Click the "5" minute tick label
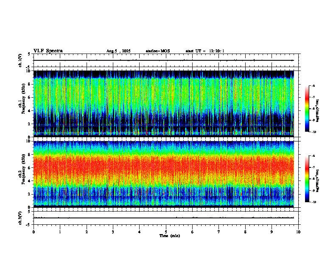The width and height of the screenshot is (336, 260). [x=166, y=232]
